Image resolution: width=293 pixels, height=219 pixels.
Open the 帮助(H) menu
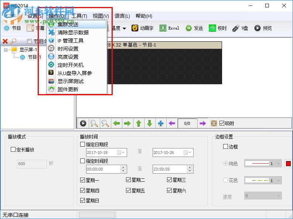click(x=144, y=16)
